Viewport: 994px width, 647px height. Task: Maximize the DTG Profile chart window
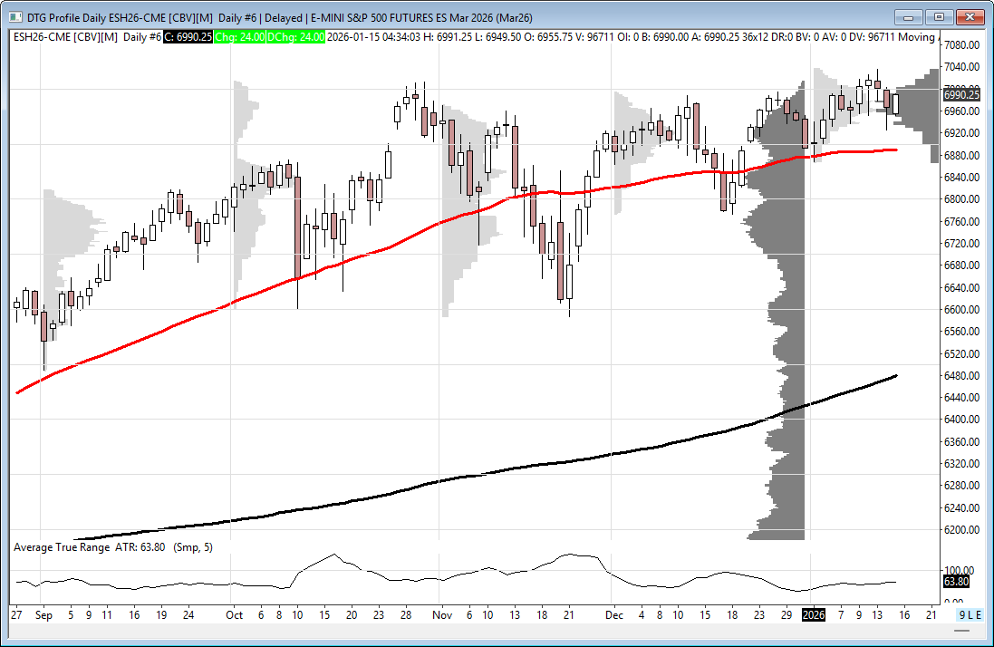tap(940, 16)
